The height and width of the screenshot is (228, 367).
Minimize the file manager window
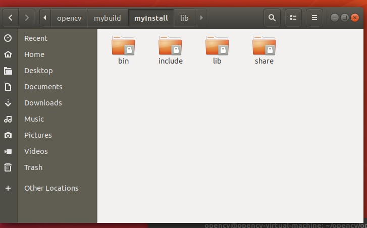click(x=335, y=18)
